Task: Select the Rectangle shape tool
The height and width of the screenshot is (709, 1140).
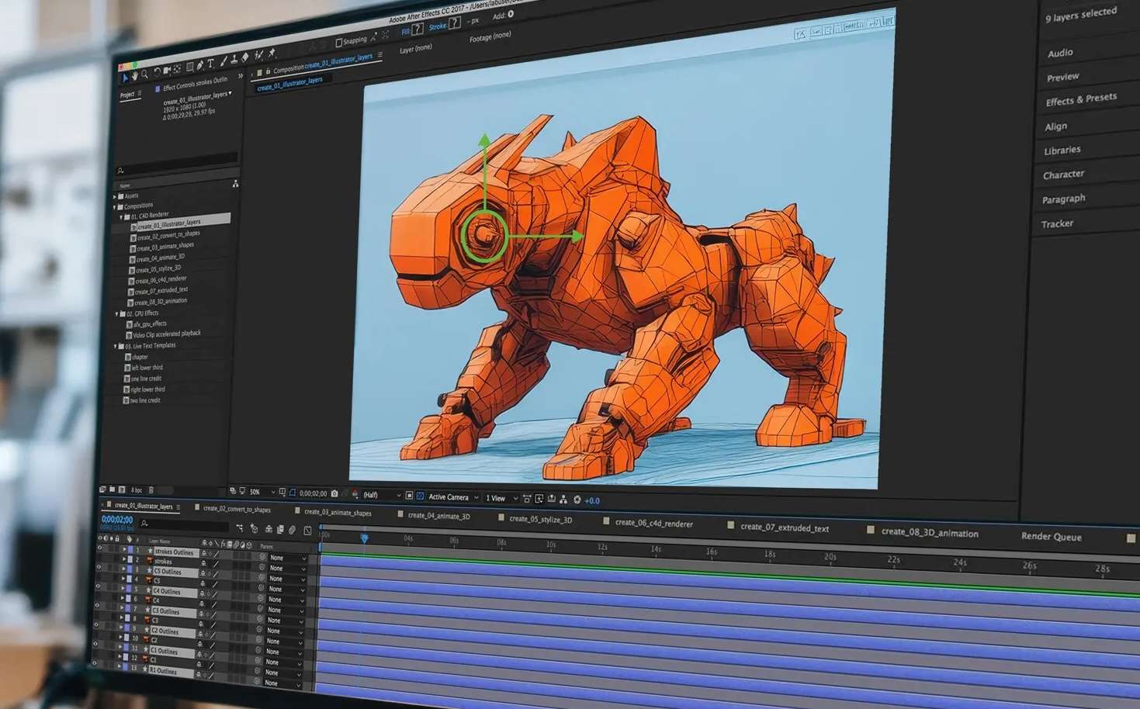Action: click(189, 66)
